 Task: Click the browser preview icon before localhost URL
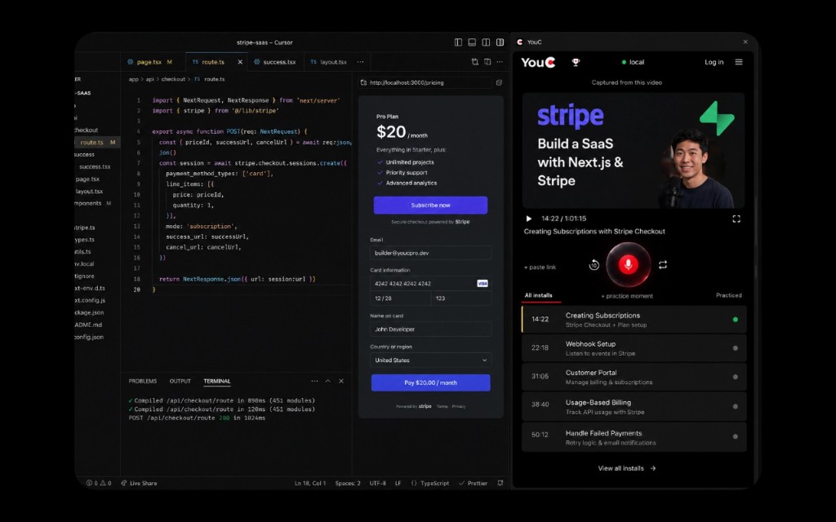pos(363,82)
